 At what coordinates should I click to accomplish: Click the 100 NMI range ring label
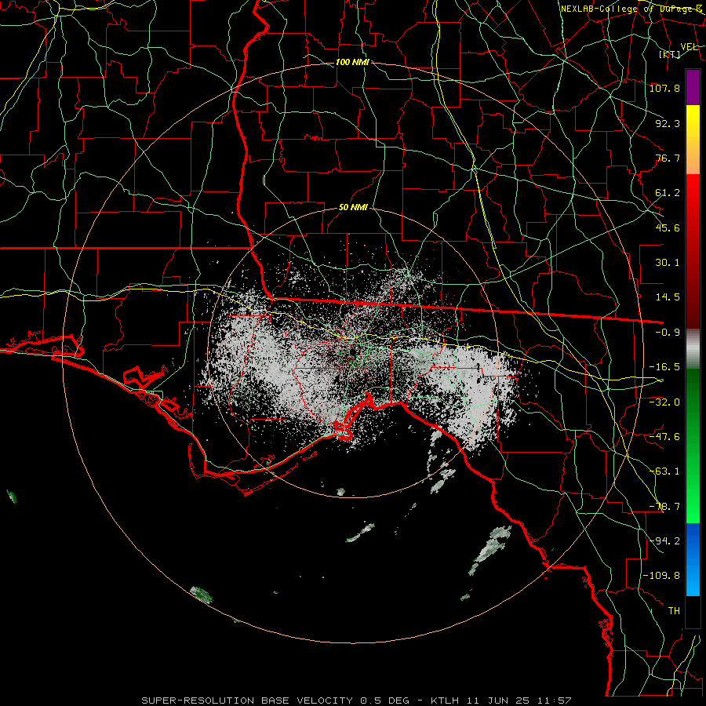tap(352, 62)
